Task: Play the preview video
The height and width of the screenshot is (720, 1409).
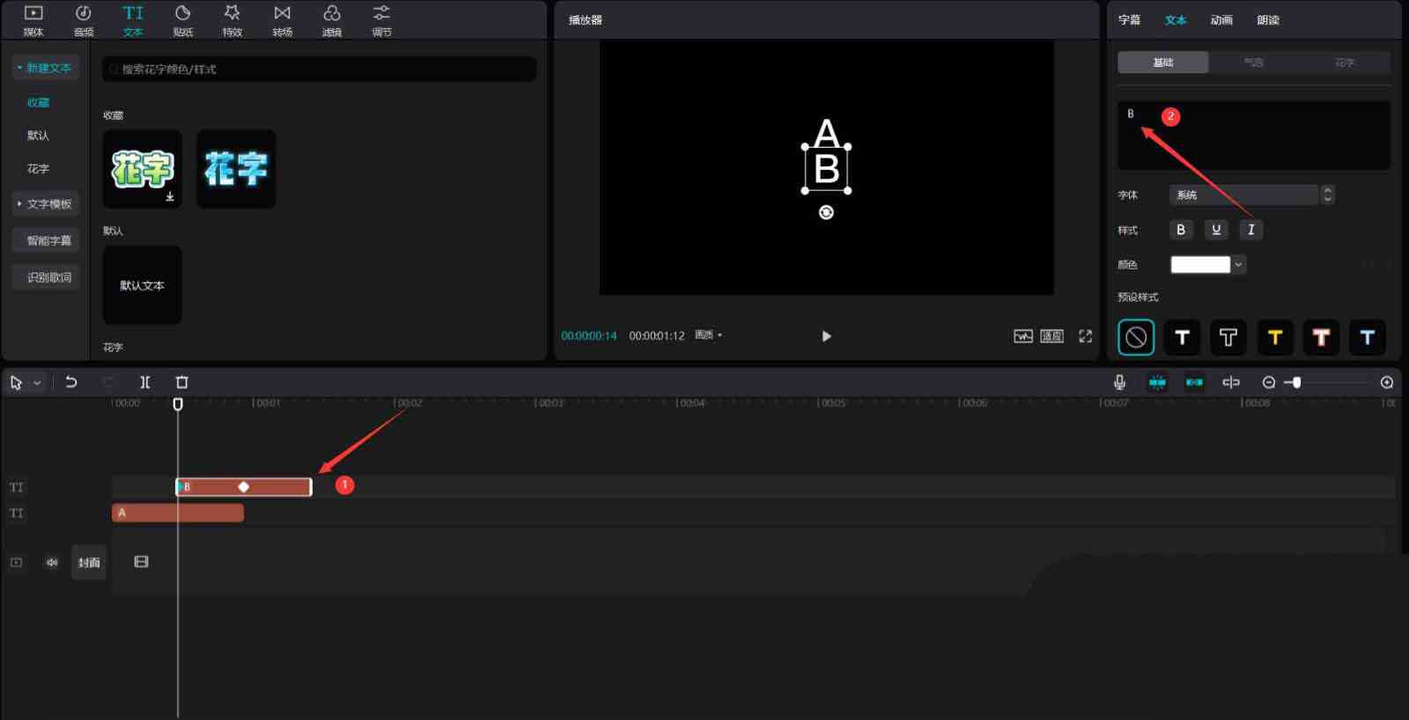Action: (x=826, y=336)
